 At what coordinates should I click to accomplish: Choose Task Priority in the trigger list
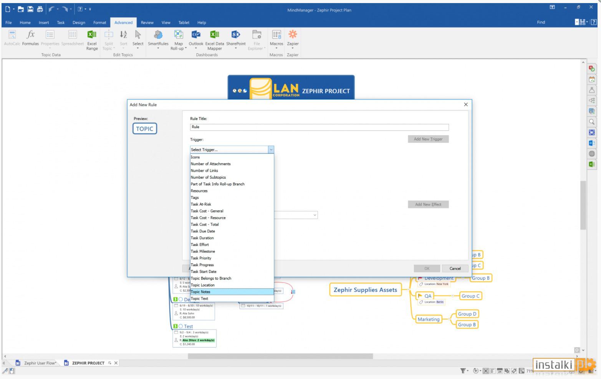pyautogui.click(x=232, y=258)
